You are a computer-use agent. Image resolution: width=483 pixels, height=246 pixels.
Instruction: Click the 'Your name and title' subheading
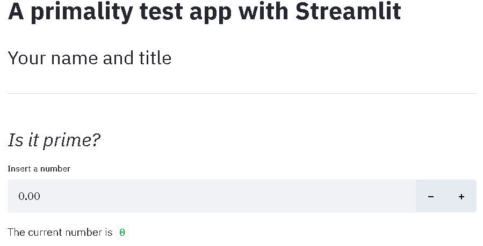coord(89,58)
